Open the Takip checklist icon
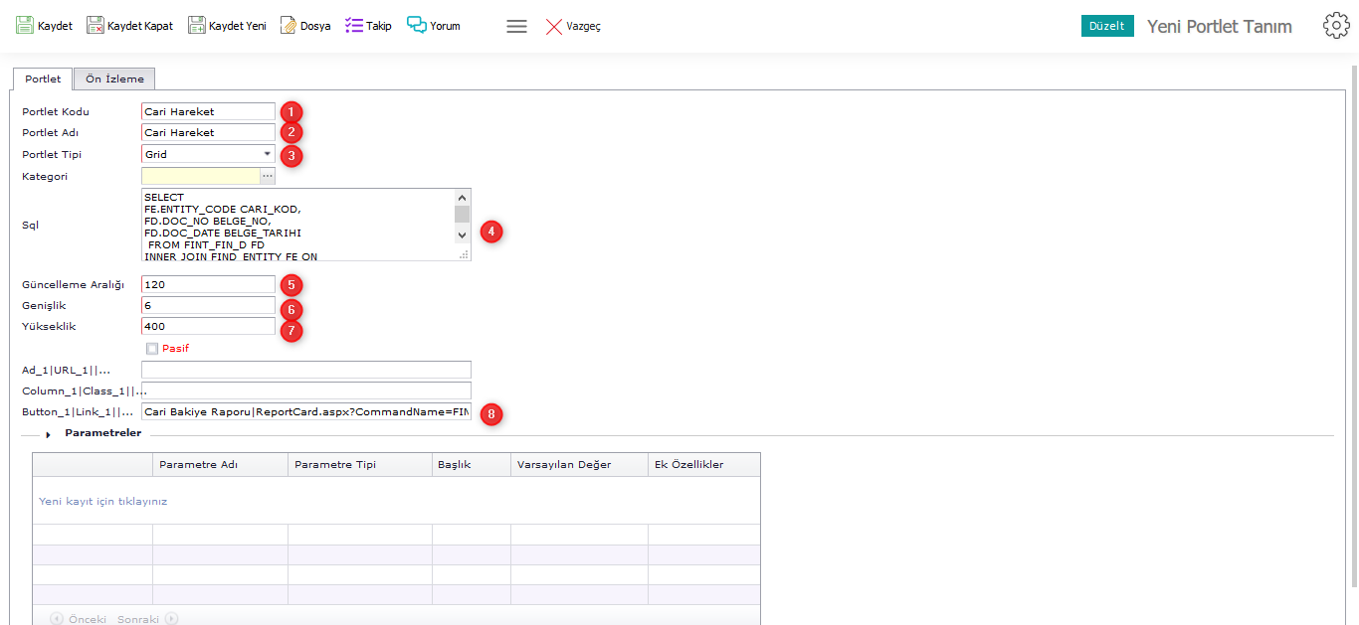 [x=354, y=26]
